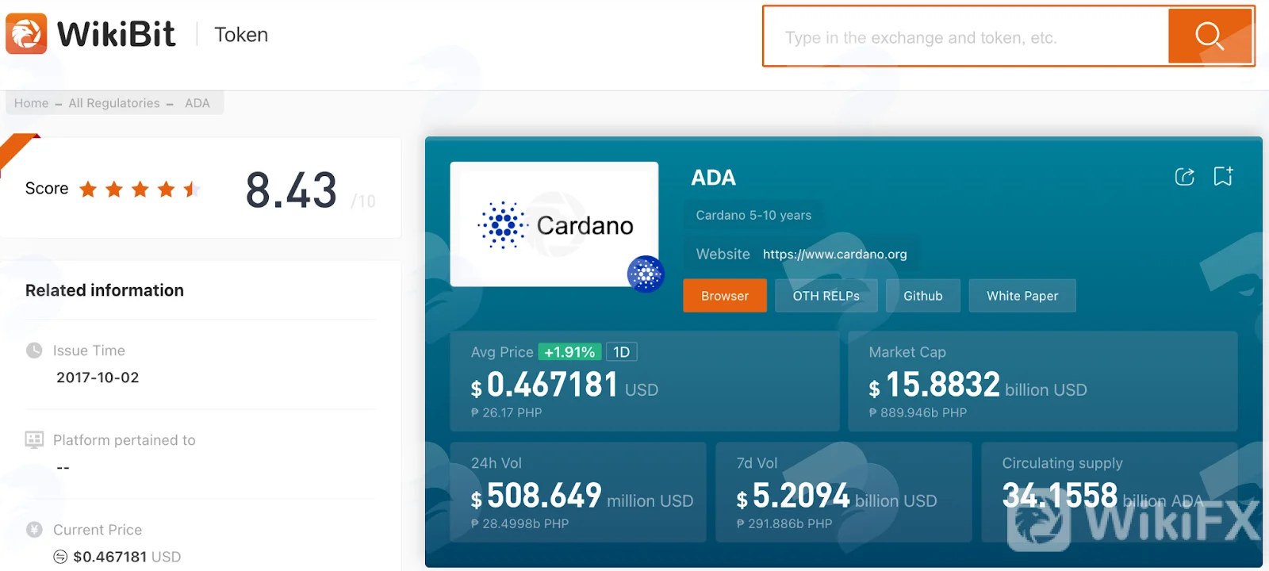This screenshot has width=1269, height=571.
Task: Click the Issue Time label
Action: 89,351
